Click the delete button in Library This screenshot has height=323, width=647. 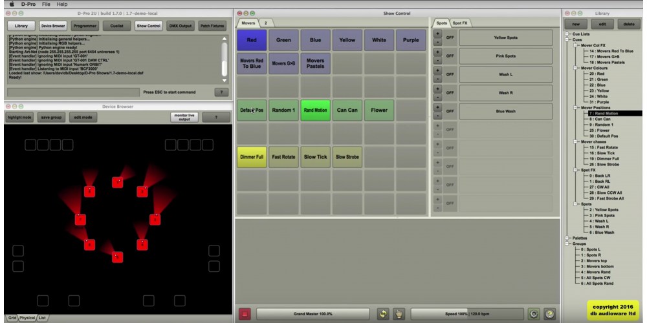pyautogui.click(x=629, y=25)
